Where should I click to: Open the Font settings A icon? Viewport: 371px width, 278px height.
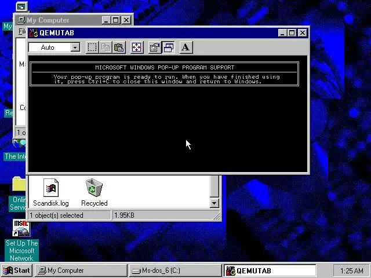coord(186,47)
